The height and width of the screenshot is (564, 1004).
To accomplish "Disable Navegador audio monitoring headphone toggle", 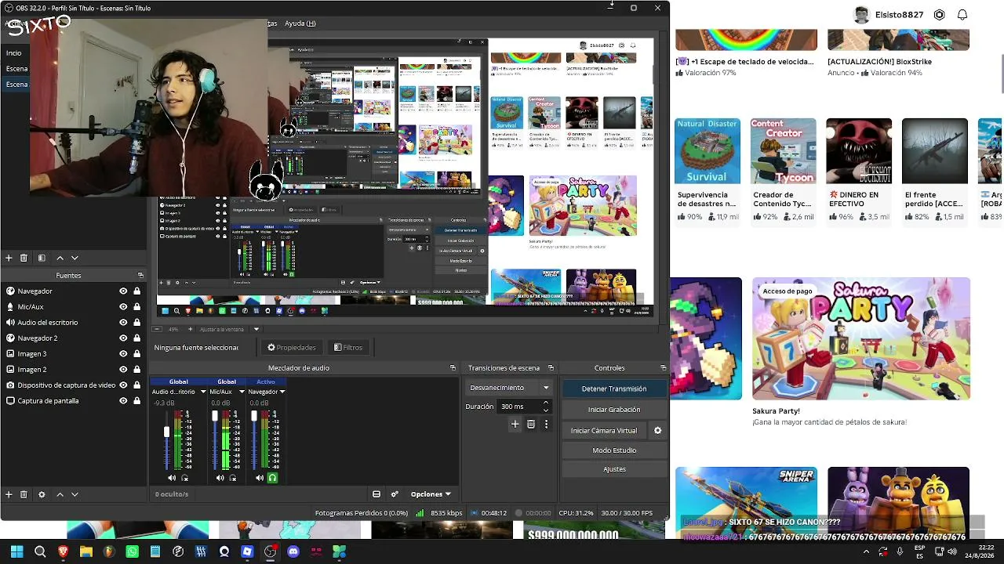I will [272, 478].
